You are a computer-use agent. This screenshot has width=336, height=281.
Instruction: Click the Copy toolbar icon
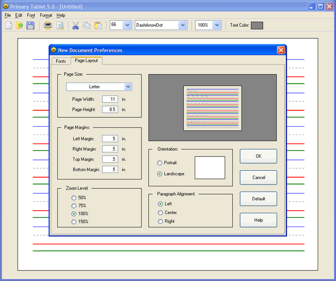coord(86,25)
